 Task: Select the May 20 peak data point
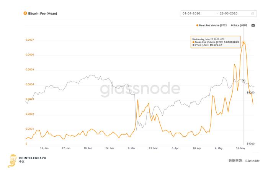pos(244,42)
